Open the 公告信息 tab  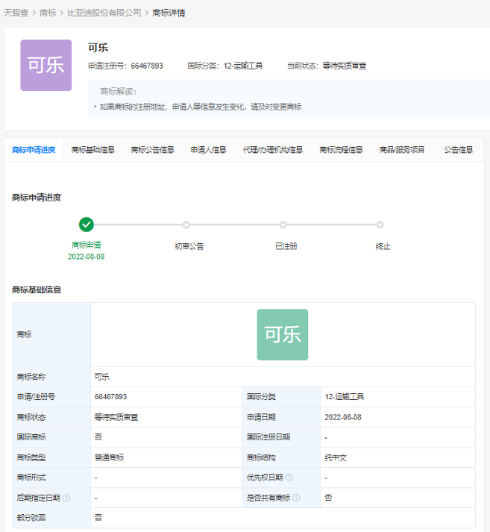(x=459, y=150)
